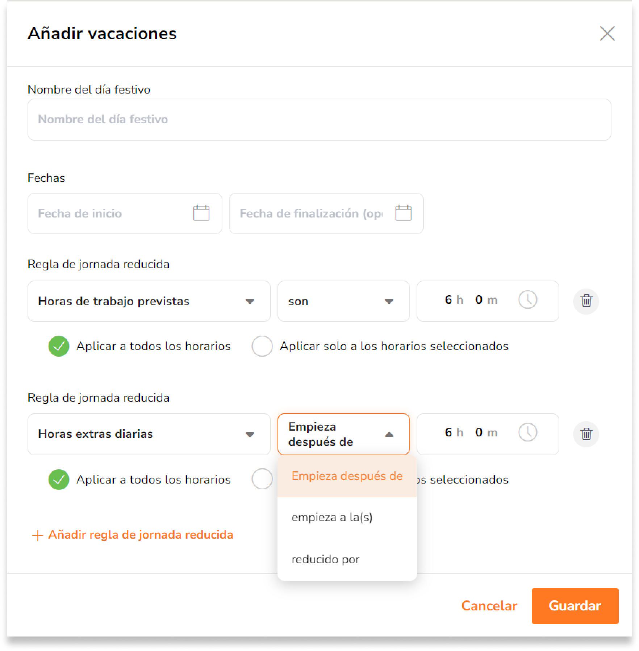The width and height of the screenshot is (639, 651).
Task: Delete the Horas de trabajo previstas rule
Action: [x=586, y=301]
